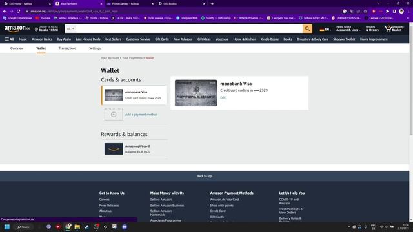The width and height of the screenshot is (413, 232).
Task: Click the browser back arrow
Action: pos(5,12)
